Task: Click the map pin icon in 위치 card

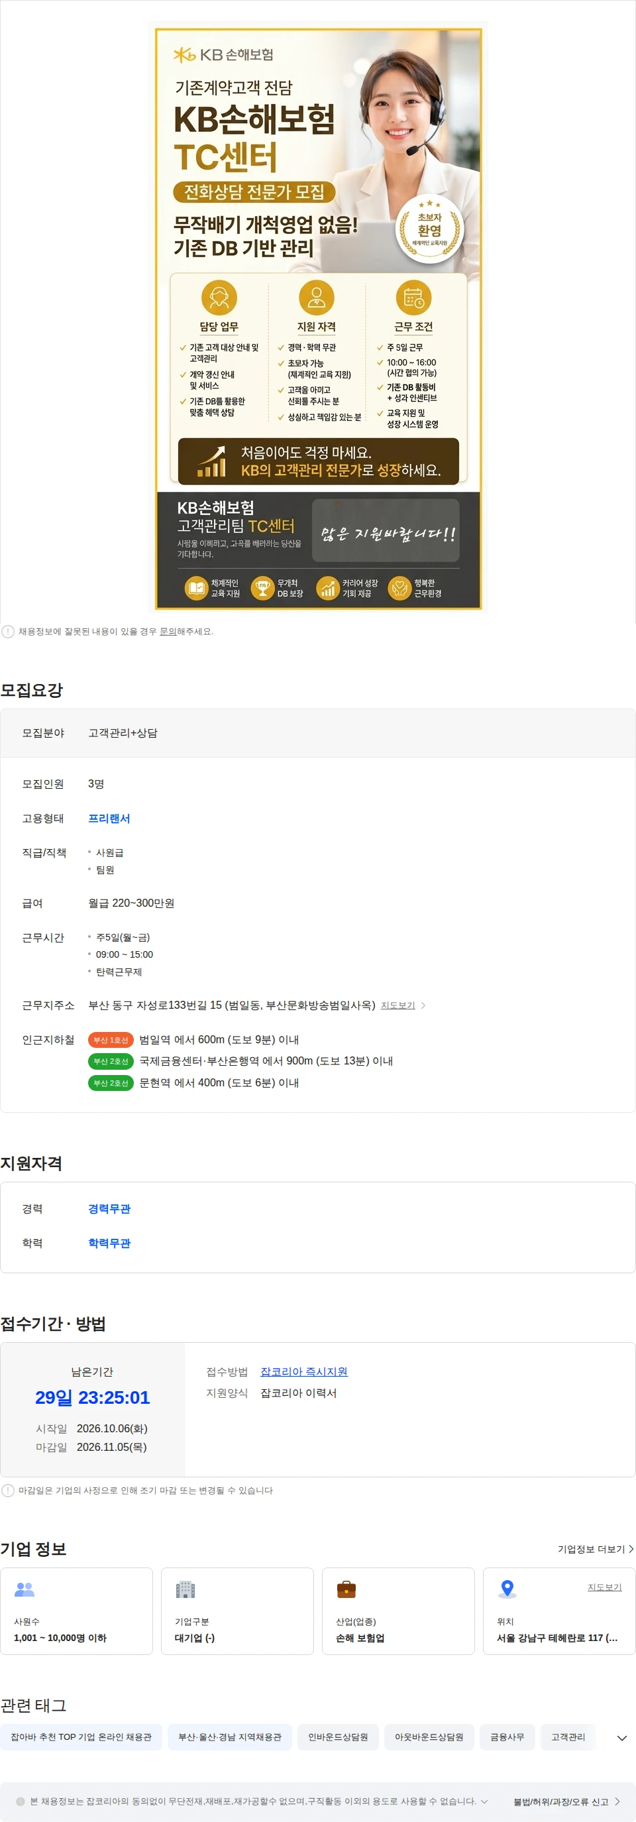Action: 507,1589
